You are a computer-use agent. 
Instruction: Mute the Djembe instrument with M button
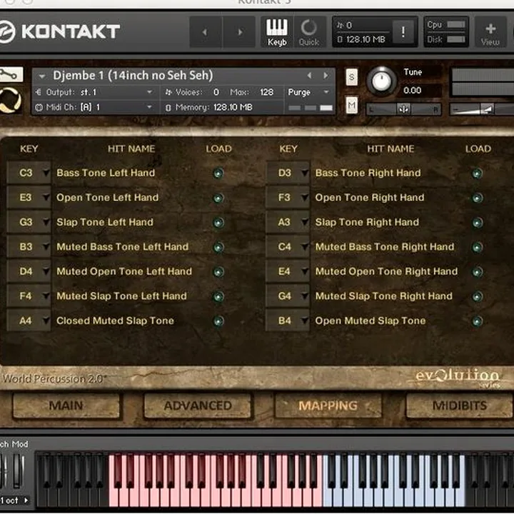pyautogui.click(x=352, y=105)
